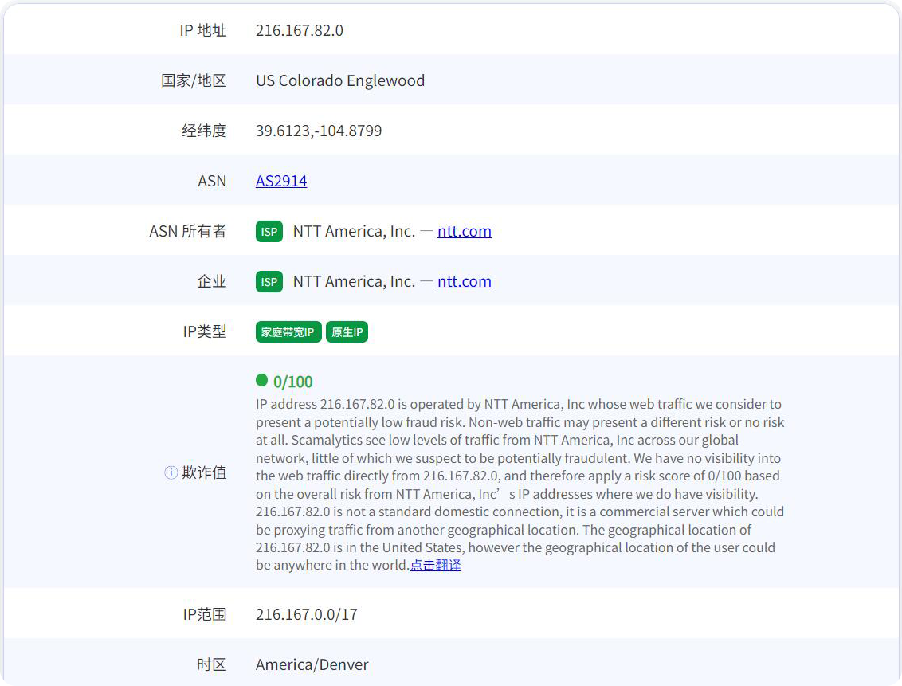Screen dimensions: 902x686
Task: Click the info icon beside 欺诈值
Action: 171,472
